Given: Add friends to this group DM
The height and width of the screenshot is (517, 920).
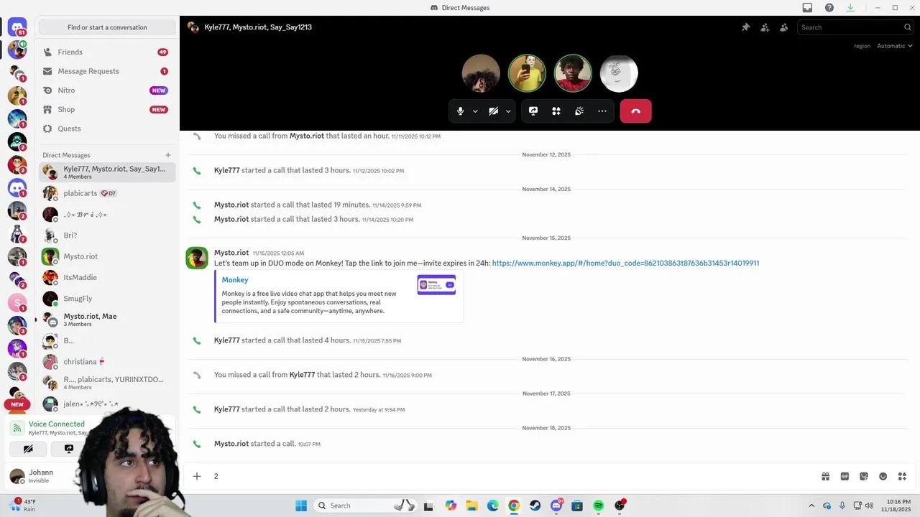Looking at the screenshot, I should click(765, 27).
